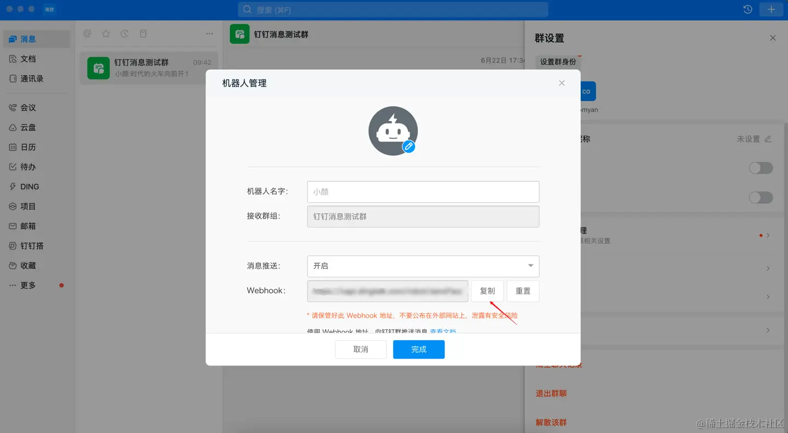The width and height of the screenshot is (788, 433).
Task: Click the blurred Webhook URL field
Action: (x=388, y=291)
